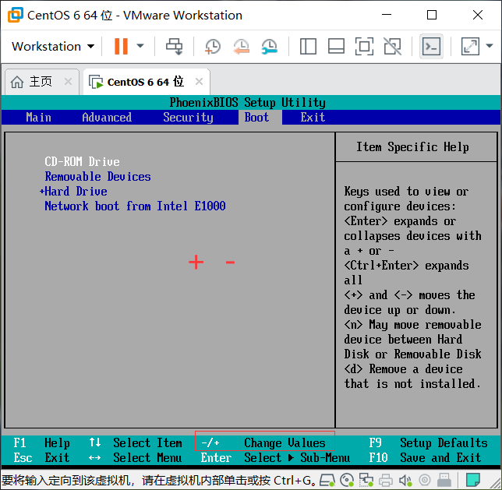Open the Security BIOS menu
The height and width of the screenshot is (490, 502).
tap(188, 118)
